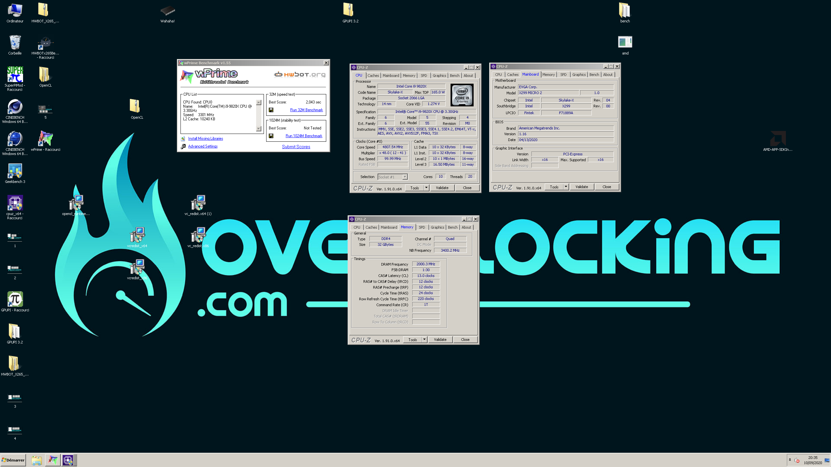Screen dimensions: 831x467
Task: Open the Corbeille recycle bin icon
Action: click(x=15, y=45)
